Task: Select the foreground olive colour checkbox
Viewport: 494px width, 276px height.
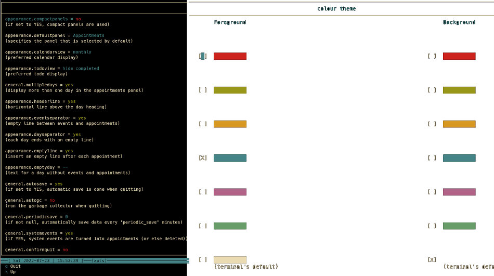Action: (203, 90)
